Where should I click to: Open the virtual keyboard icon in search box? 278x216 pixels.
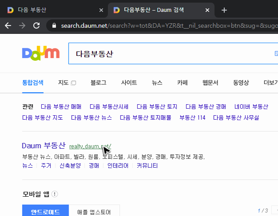(276, 53)
